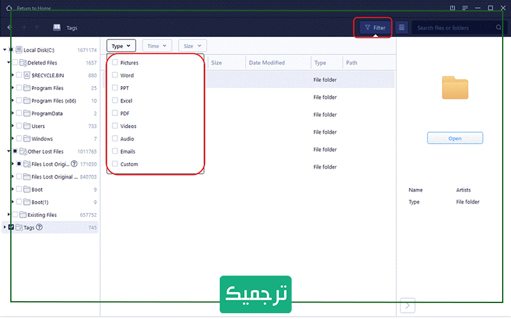This screenshot has width=511, height=319.
Task: Click the Tags breadcrumb icon in toolbar
Action: (x=57, y=27)
